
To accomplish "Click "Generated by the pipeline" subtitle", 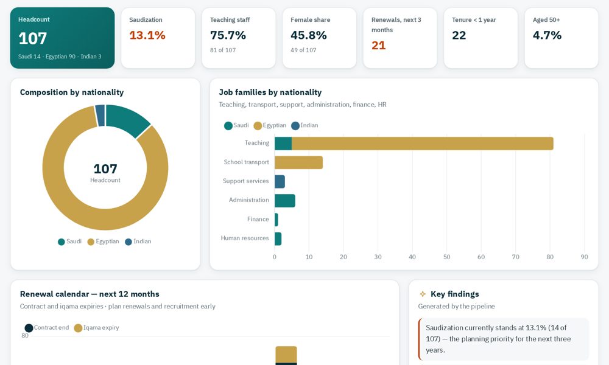I will [x=456, y=307].
